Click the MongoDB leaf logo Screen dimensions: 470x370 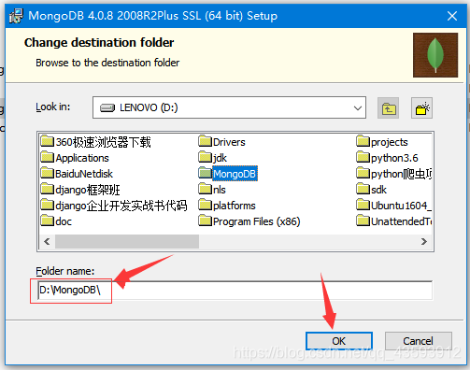pyautogui.click(x=435, y=55)
